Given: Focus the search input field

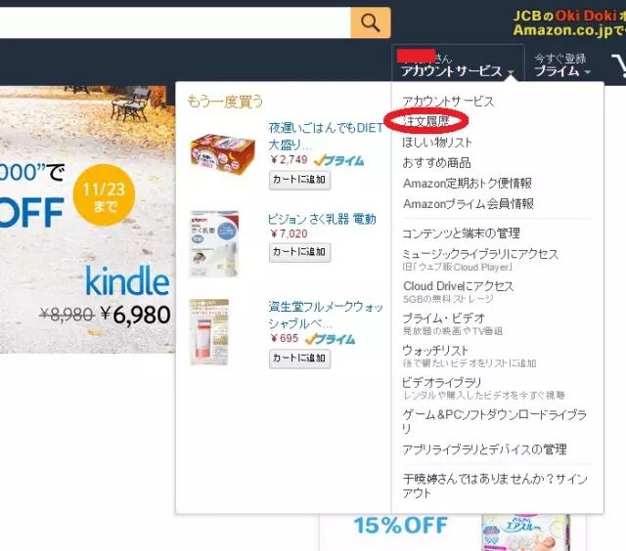Looking at the screenshot, I should pos(175,22).
